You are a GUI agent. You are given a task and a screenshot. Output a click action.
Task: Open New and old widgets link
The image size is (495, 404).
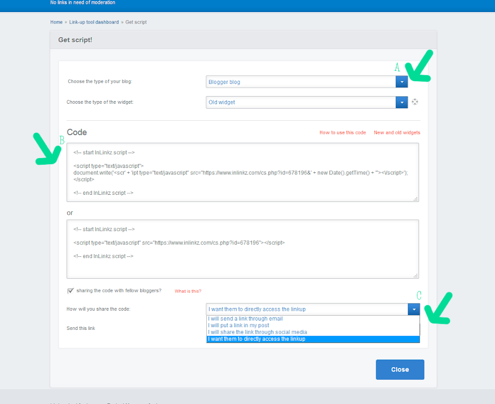397,133
